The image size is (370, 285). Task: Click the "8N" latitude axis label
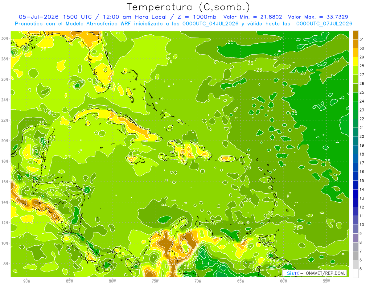[x=6, y=263]
